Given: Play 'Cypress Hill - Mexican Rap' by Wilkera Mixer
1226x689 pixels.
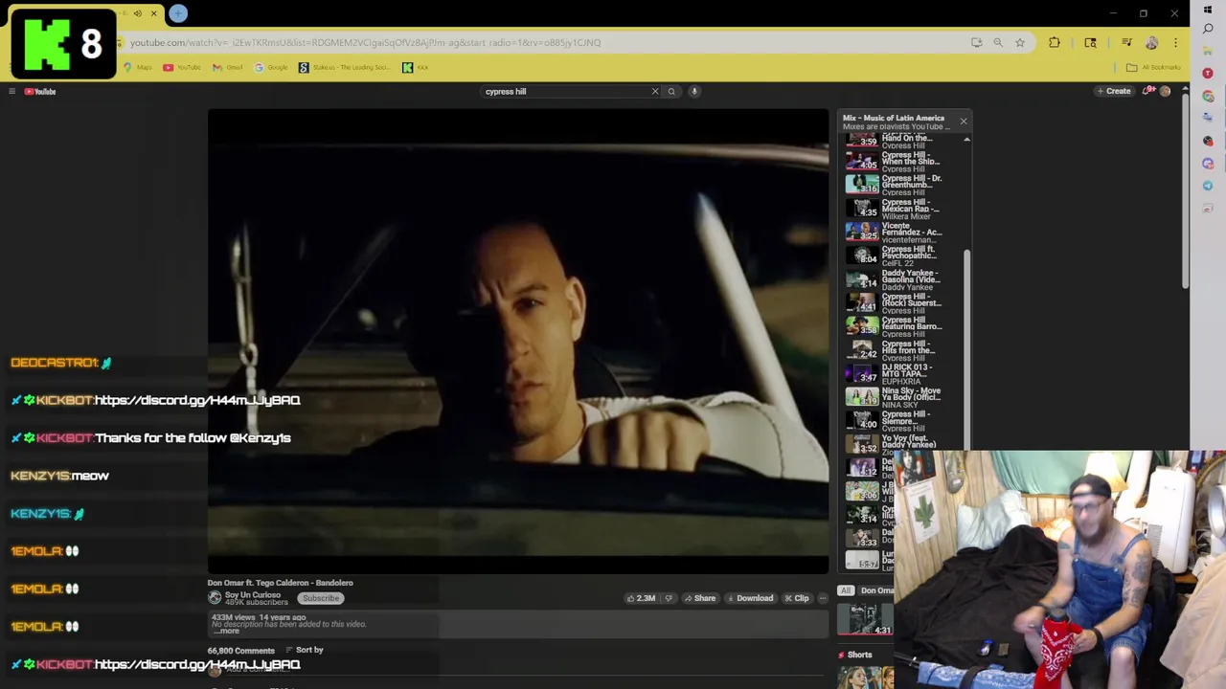Looking at the screenshot, I should 900,209.
